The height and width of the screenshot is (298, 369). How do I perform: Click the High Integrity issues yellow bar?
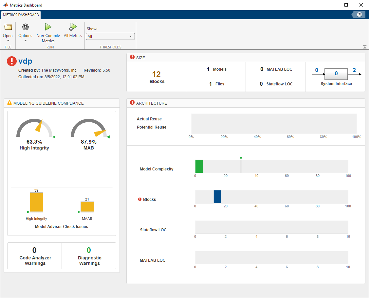tap(36, 202)
